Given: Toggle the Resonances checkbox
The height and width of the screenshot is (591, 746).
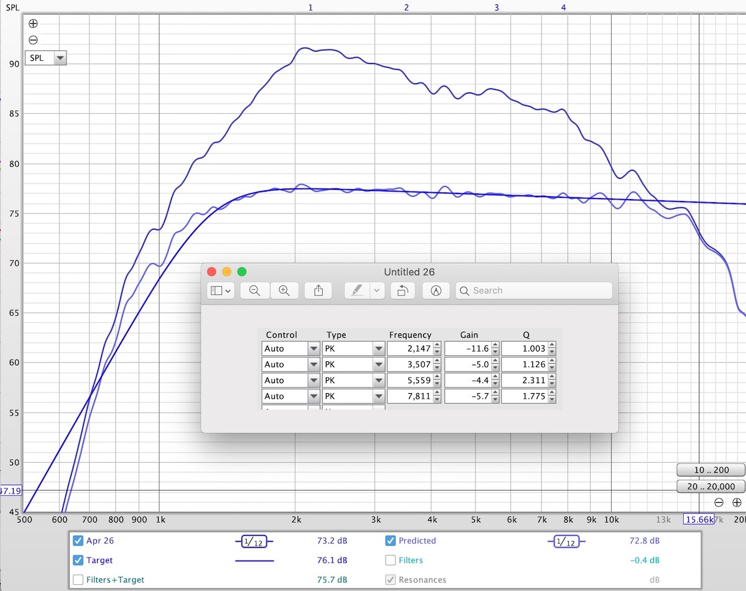Looking at the screenshot, I should [390, 580].
